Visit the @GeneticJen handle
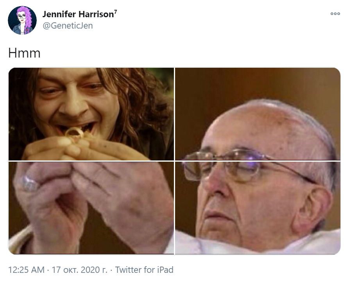This screenshot has height=283, width=349. 68,25
